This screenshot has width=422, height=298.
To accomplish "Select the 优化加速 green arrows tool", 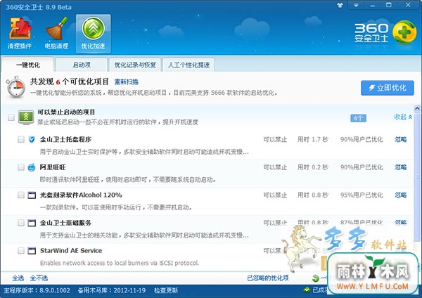I will [93, 34].
